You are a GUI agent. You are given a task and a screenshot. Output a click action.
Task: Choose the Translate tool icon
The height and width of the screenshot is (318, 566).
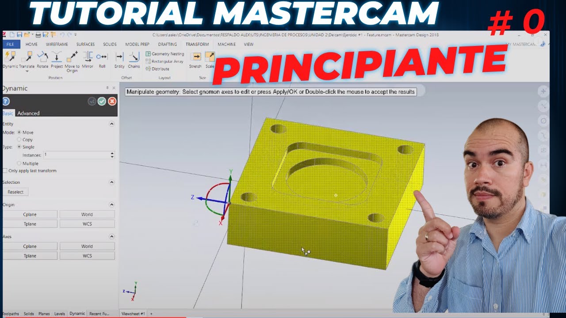click(27, 57)
